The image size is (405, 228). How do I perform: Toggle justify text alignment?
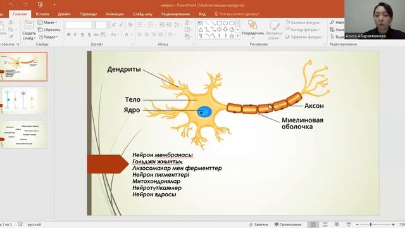(161, 34)
